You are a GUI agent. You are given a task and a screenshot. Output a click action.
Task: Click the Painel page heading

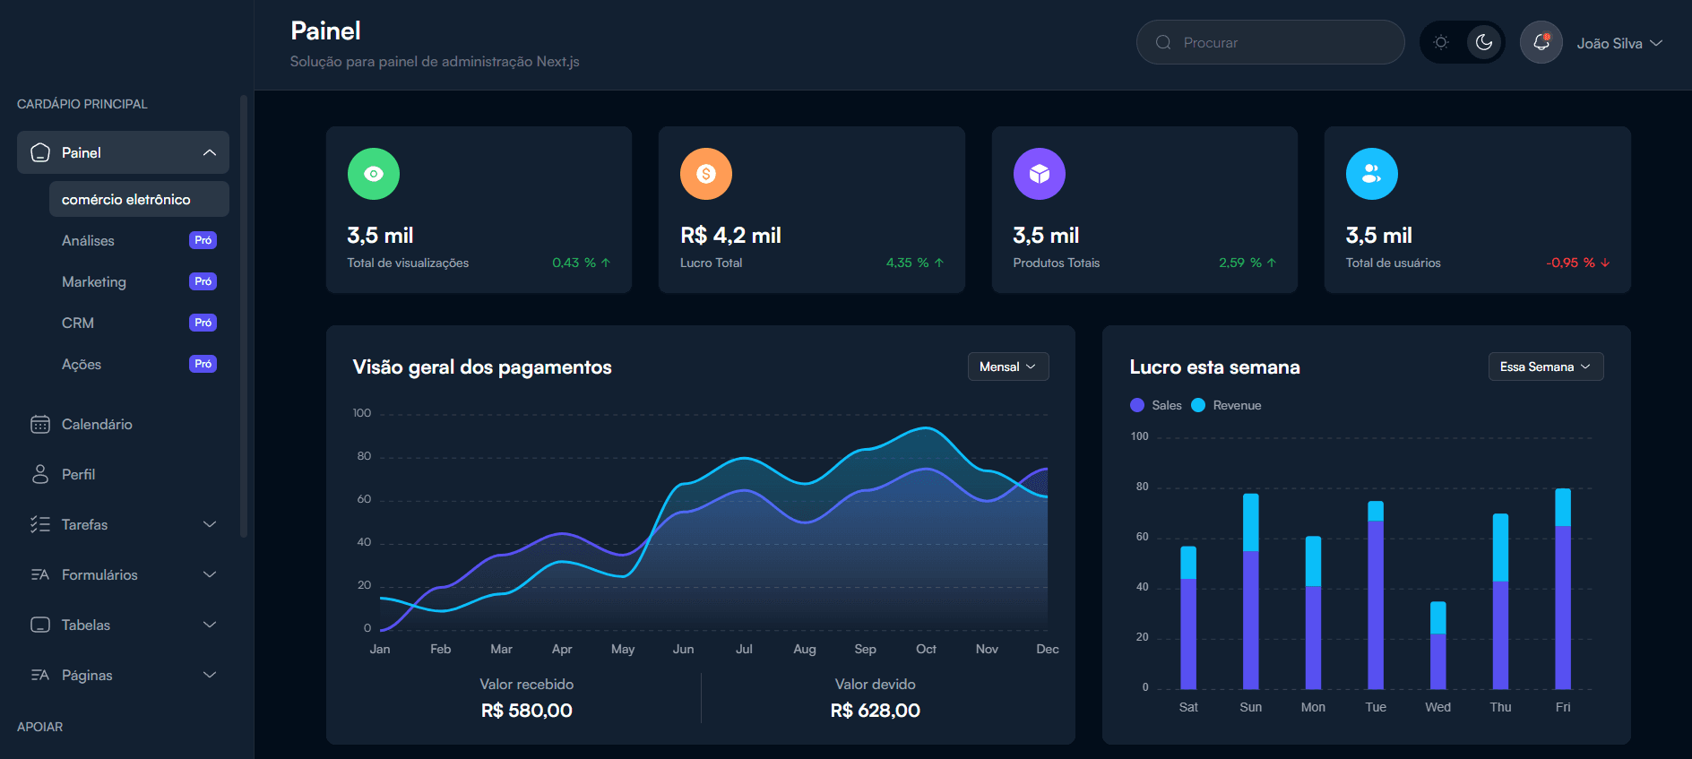coord(325,30)
